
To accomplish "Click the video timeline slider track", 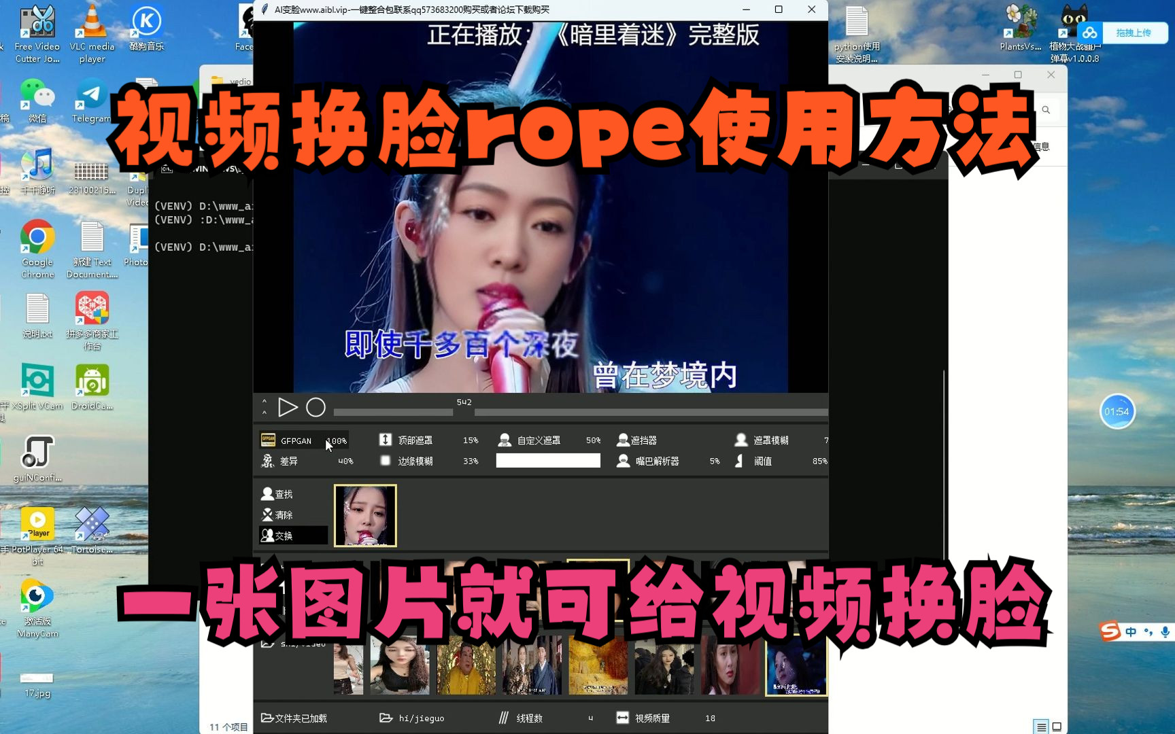I will pos(580,412).
